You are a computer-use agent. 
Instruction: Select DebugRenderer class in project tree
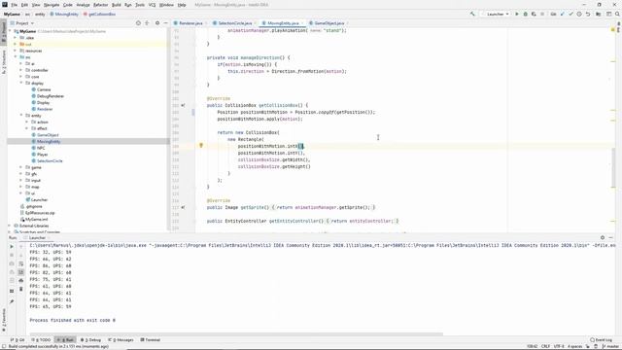[x=48, y=96]
